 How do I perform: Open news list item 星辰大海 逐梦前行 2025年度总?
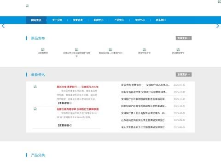click(145, 85)
